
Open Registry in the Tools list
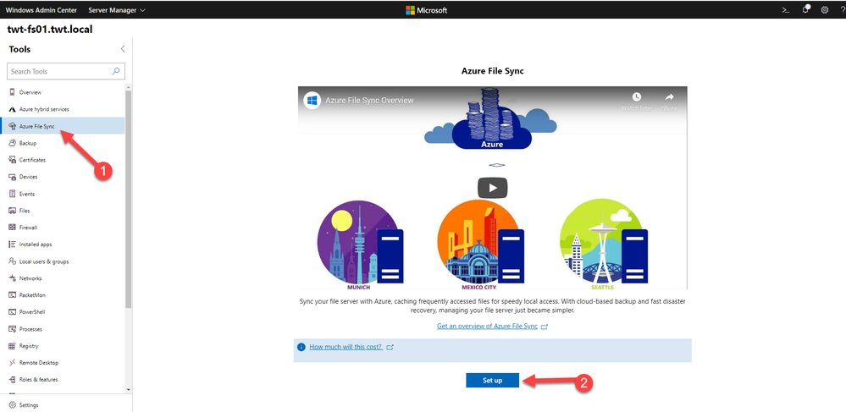point(63,346)
